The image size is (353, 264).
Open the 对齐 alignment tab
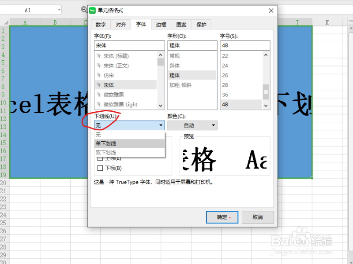coord(120,25)
